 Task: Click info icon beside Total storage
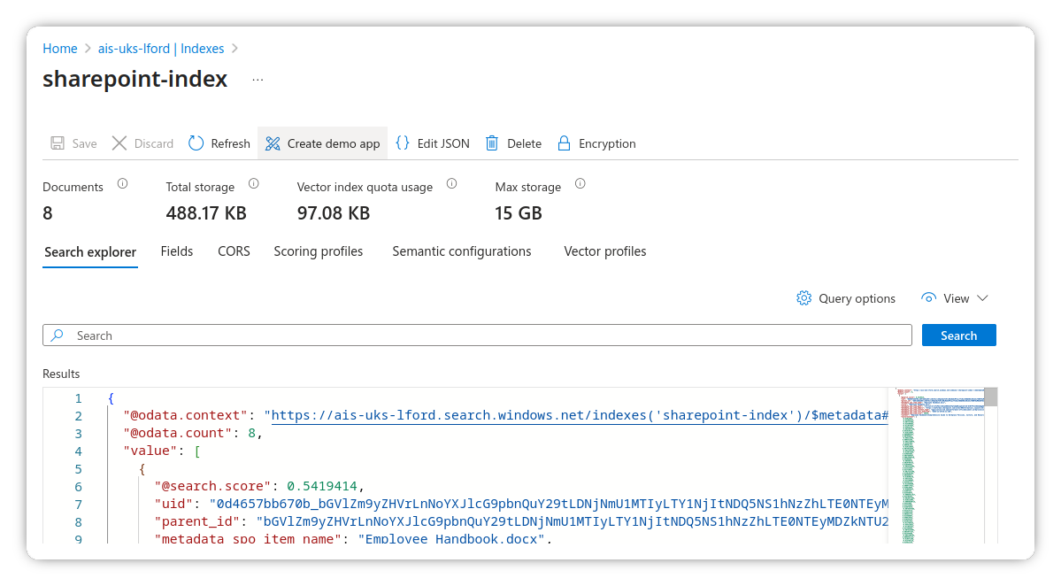tap(254, 184)
